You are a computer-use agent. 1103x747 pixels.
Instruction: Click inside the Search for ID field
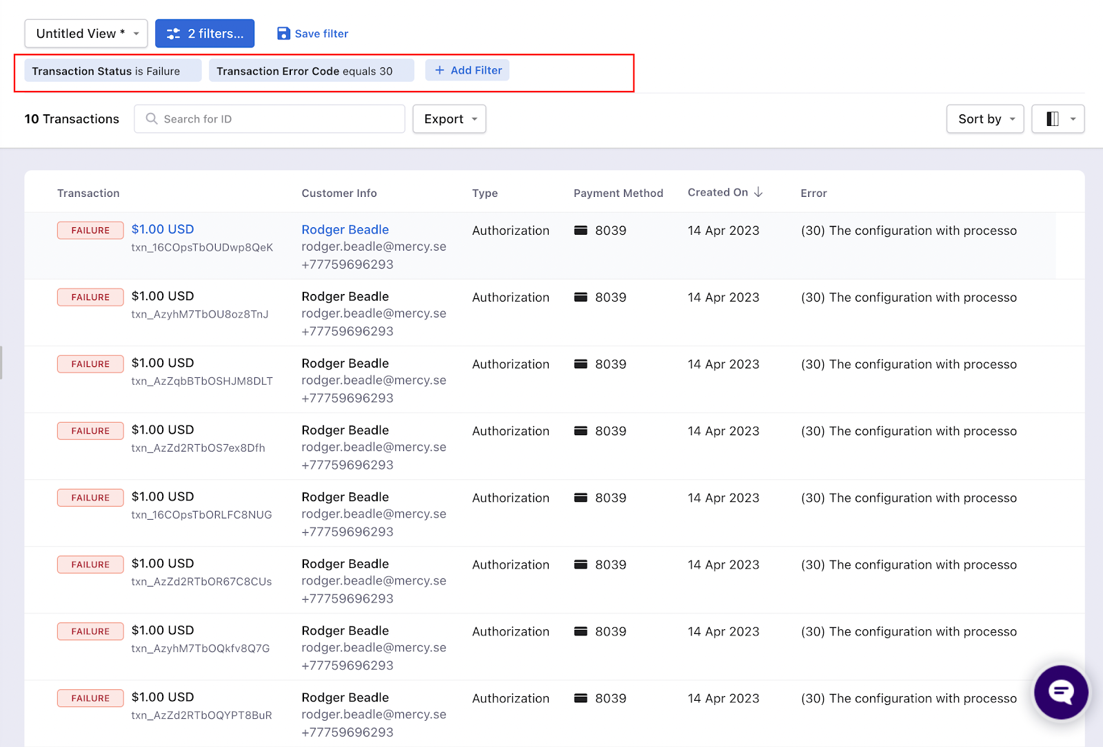tap(276, 119)
